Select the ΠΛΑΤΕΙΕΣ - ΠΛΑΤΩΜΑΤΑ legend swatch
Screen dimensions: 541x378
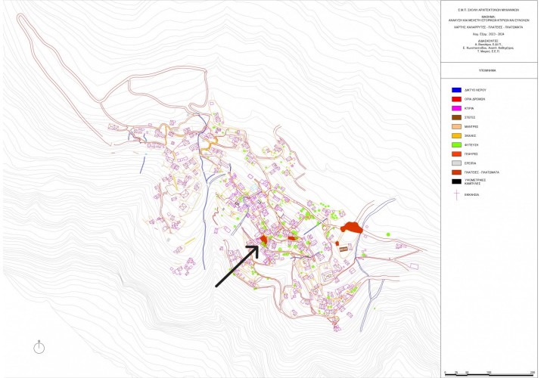[456, 172]
